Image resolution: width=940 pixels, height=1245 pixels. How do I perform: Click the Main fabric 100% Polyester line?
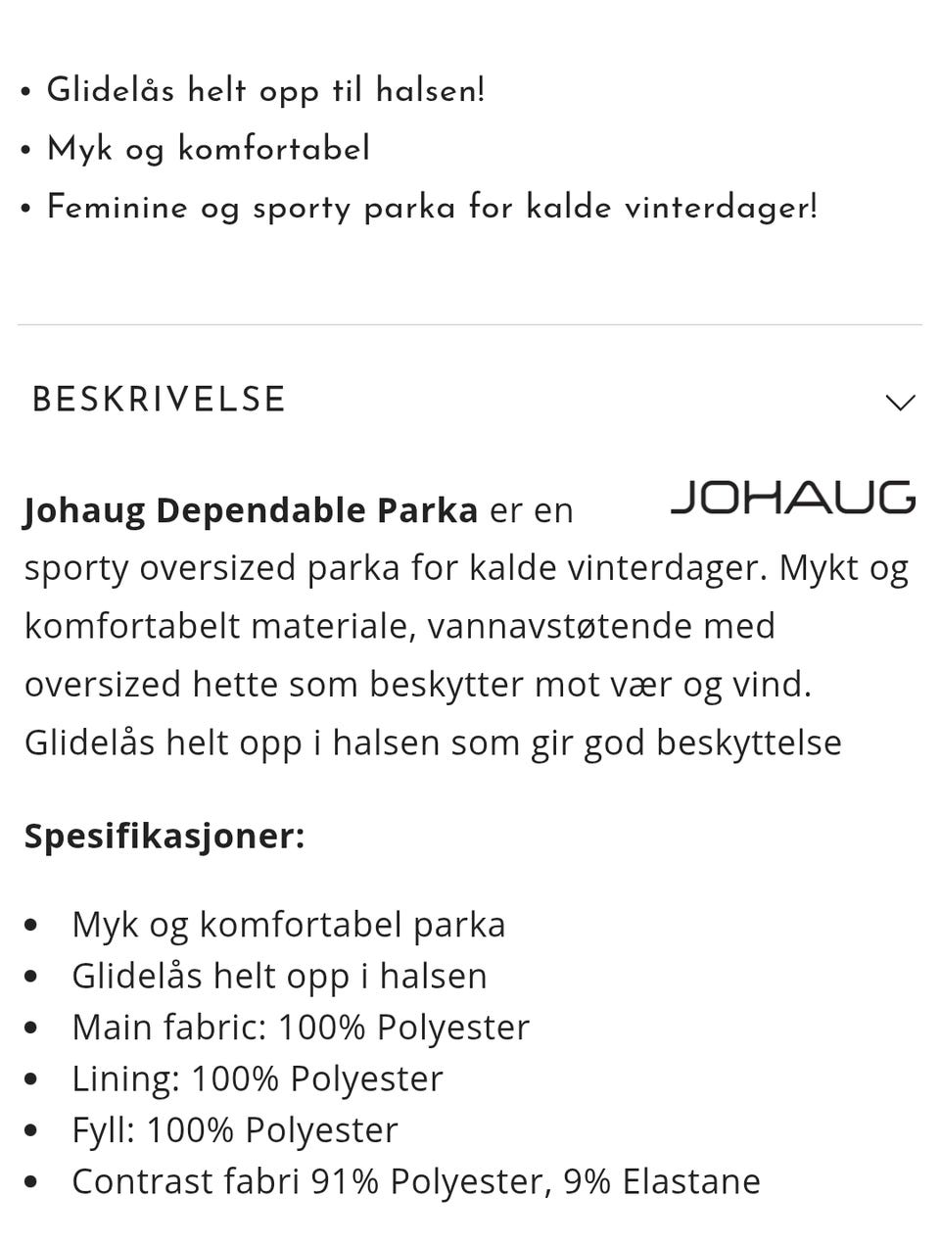[300, 1028]
